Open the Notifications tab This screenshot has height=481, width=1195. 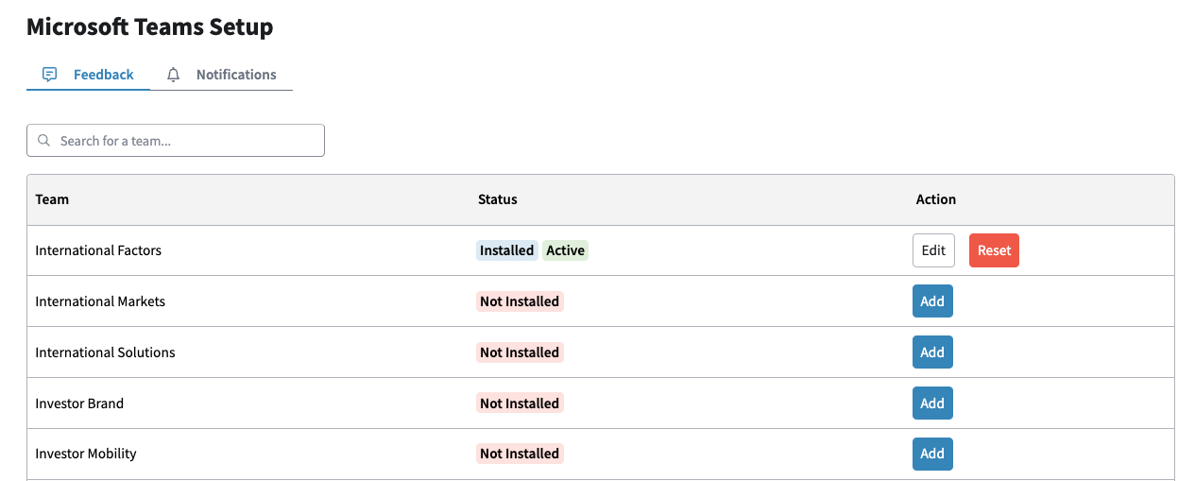click(x=222, y=75)
